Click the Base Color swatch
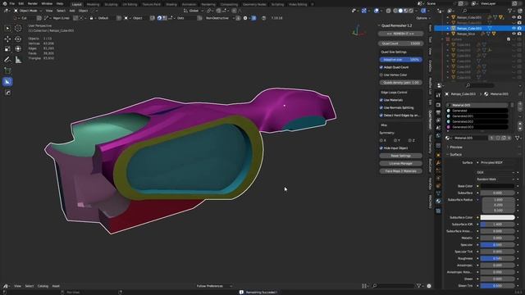The image size is (525, 295). (497, 186)
